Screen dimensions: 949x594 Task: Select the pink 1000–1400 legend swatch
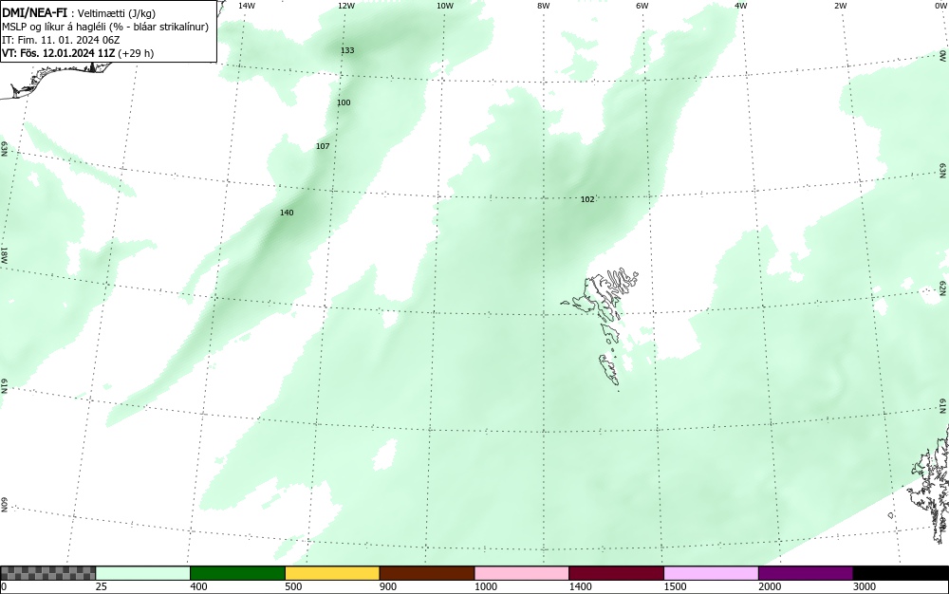[522, 573]
